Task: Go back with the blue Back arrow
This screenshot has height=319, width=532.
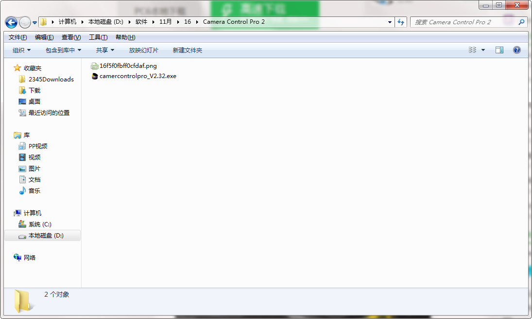Action: (x=11, y=22)
